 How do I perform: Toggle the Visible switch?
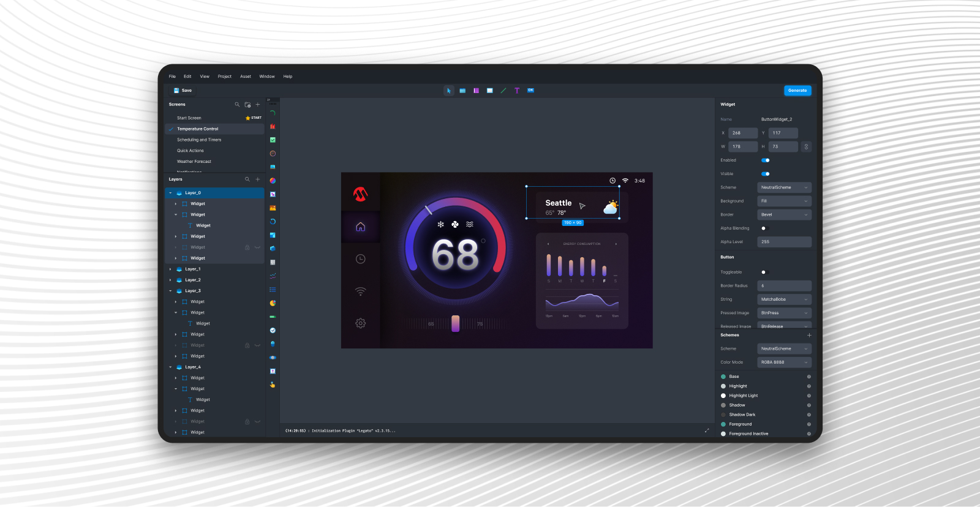pyautogui.click(x=765, y=174)
